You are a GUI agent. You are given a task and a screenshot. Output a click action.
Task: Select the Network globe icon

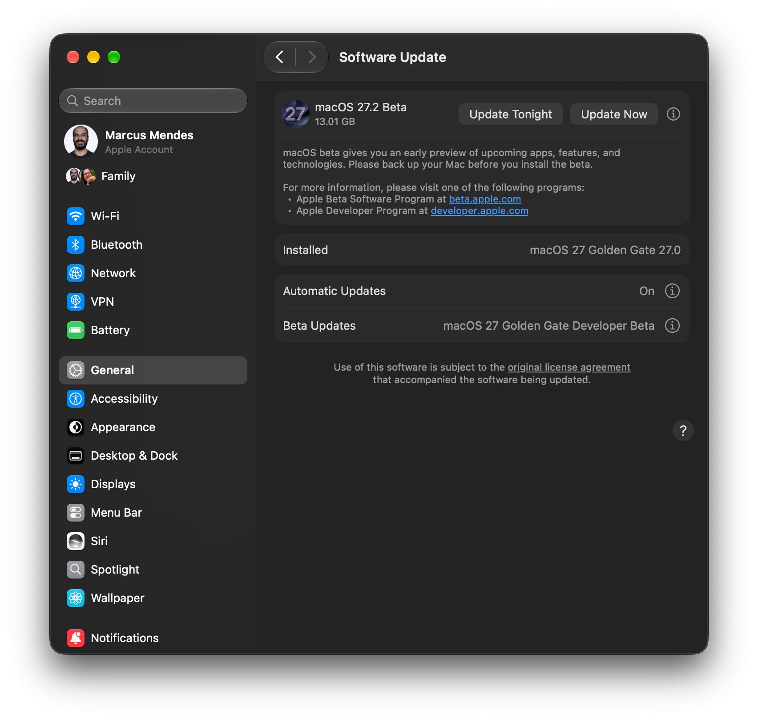[x=76, y=273]
